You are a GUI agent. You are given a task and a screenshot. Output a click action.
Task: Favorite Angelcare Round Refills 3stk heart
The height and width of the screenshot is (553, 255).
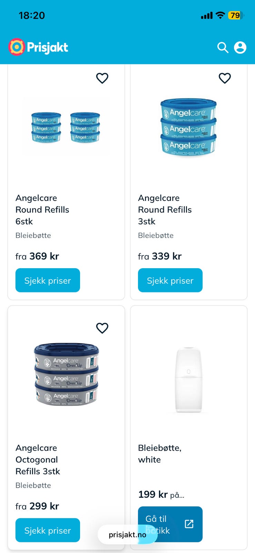click(225, 78)
